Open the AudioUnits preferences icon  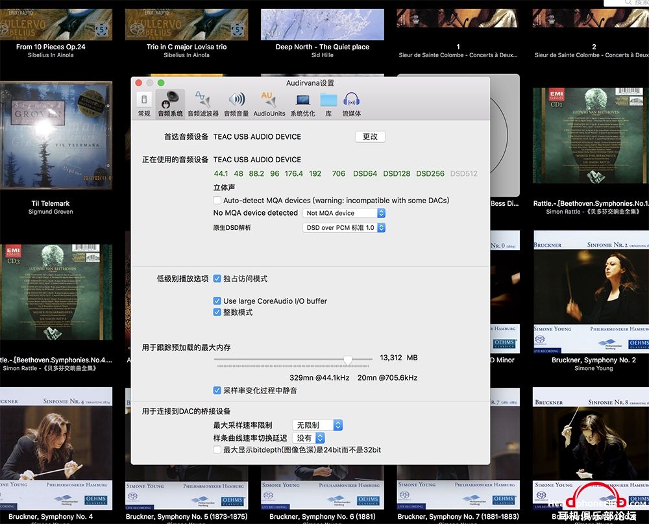coord(269,104)
